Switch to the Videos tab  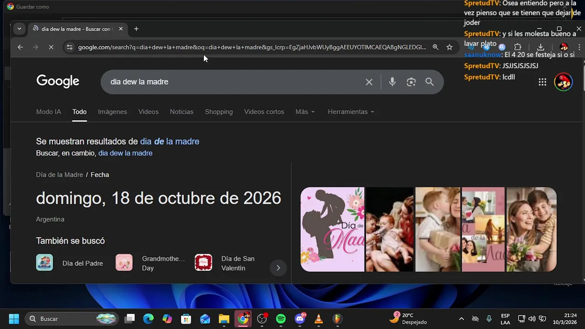point(149,111)
